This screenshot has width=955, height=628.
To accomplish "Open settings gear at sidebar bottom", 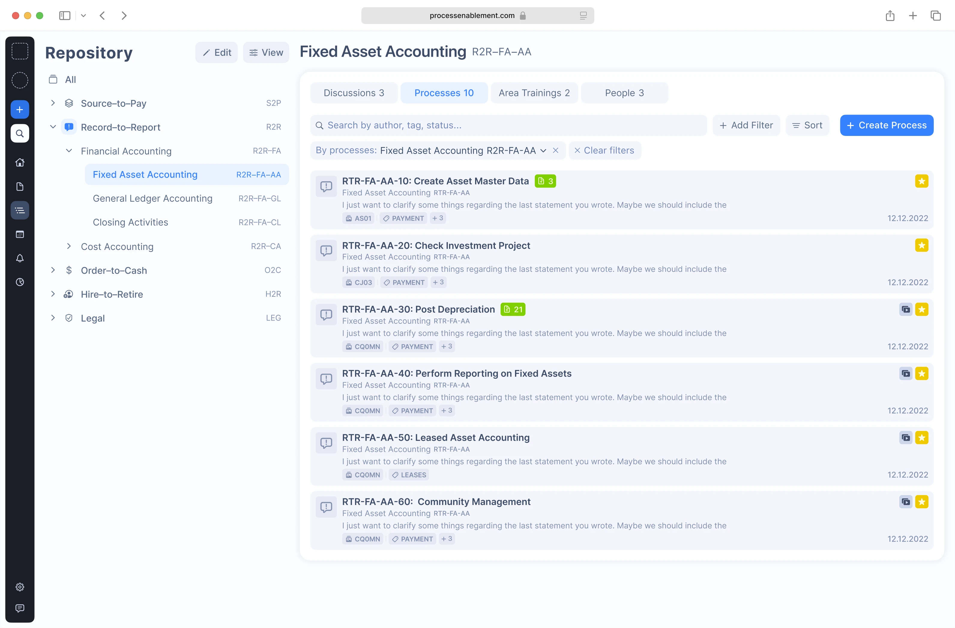I will tap(20, 587).
